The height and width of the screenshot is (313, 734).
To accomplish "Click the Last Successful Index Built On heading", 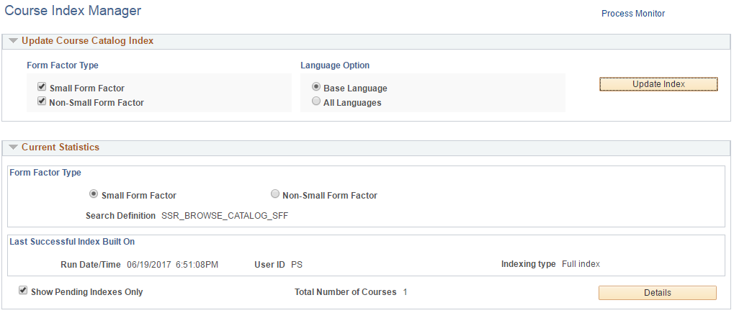I will point(72,242).
